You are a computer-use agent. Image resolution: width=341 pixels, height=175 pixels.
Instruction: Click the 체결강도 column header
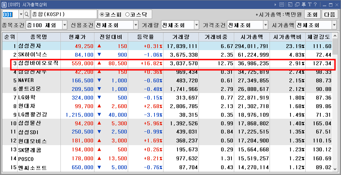pos(319,37)
